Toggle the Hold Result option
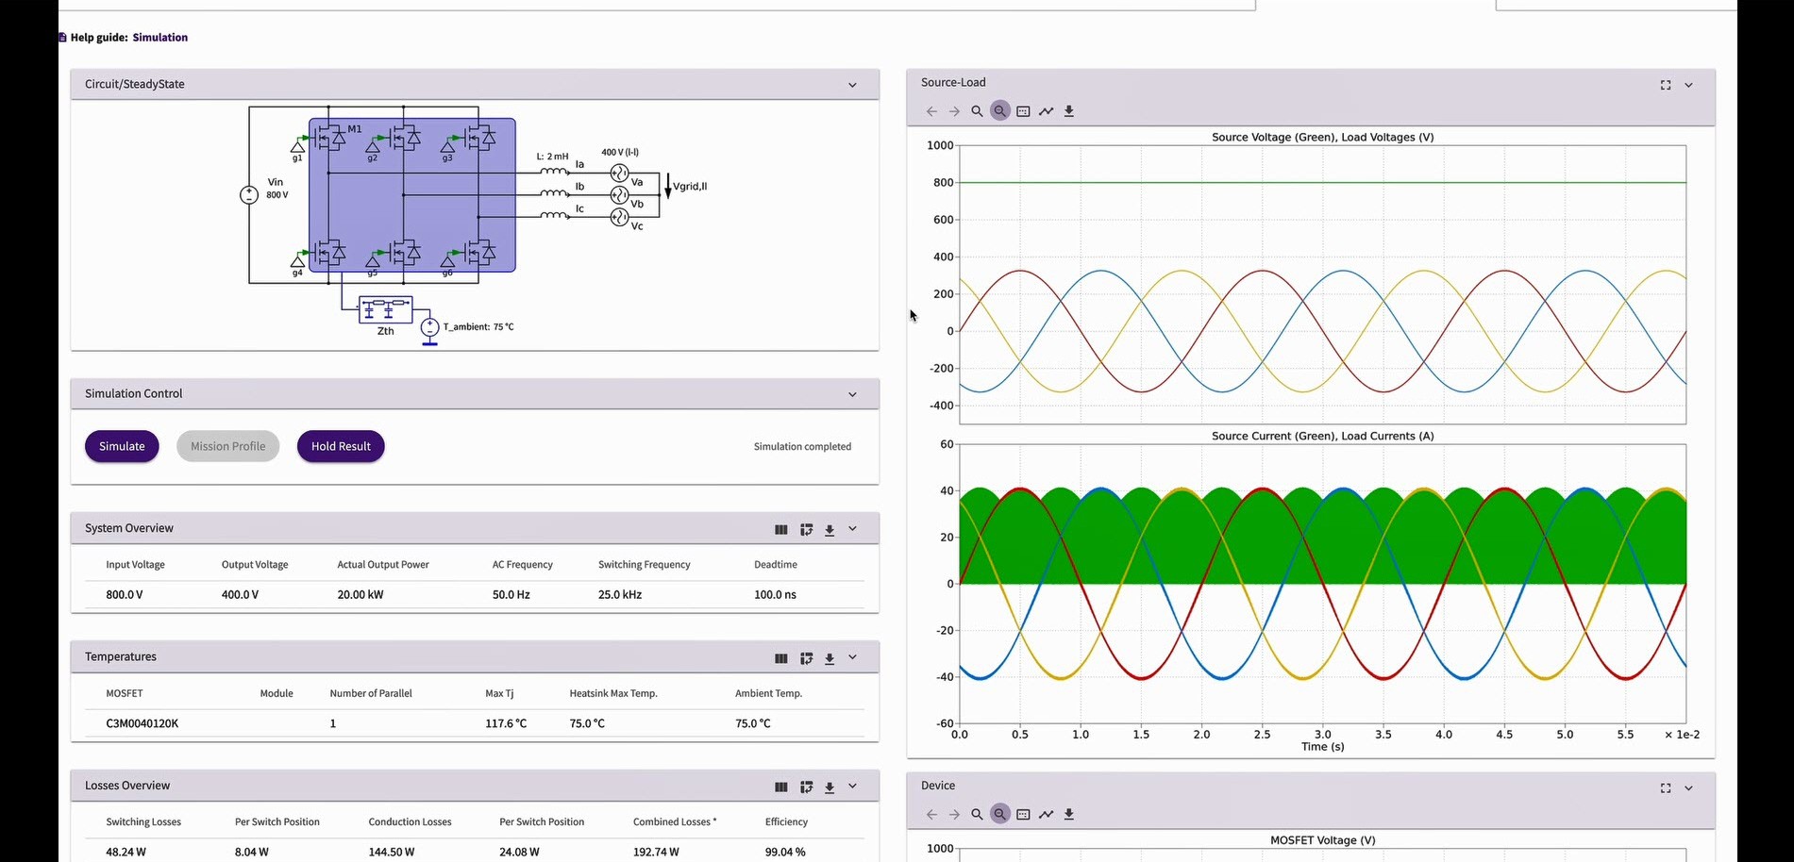Image resolution: width=1794 pixels, height=862 pixels. point(340,446)
